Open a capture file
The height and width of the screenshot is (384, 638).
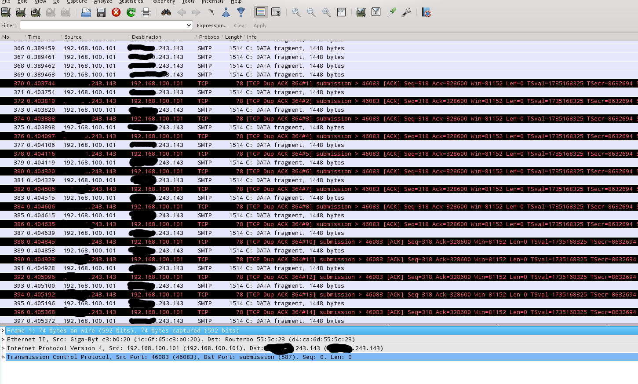[86, 12]
